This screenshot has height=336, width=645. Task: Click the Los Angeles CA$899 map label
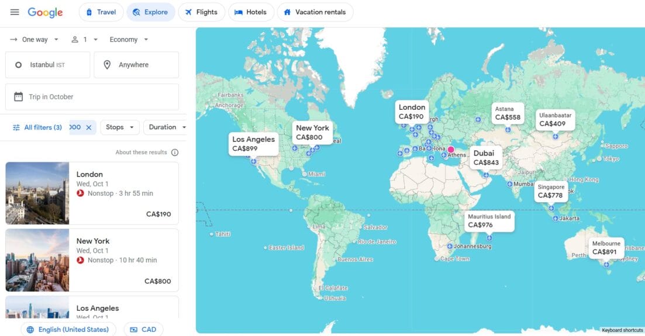[253, 144]
